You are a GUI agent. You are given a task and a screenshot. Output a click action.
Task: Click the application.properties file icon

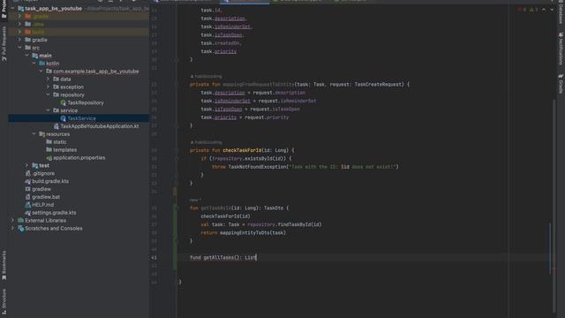[x=49, y=158]
